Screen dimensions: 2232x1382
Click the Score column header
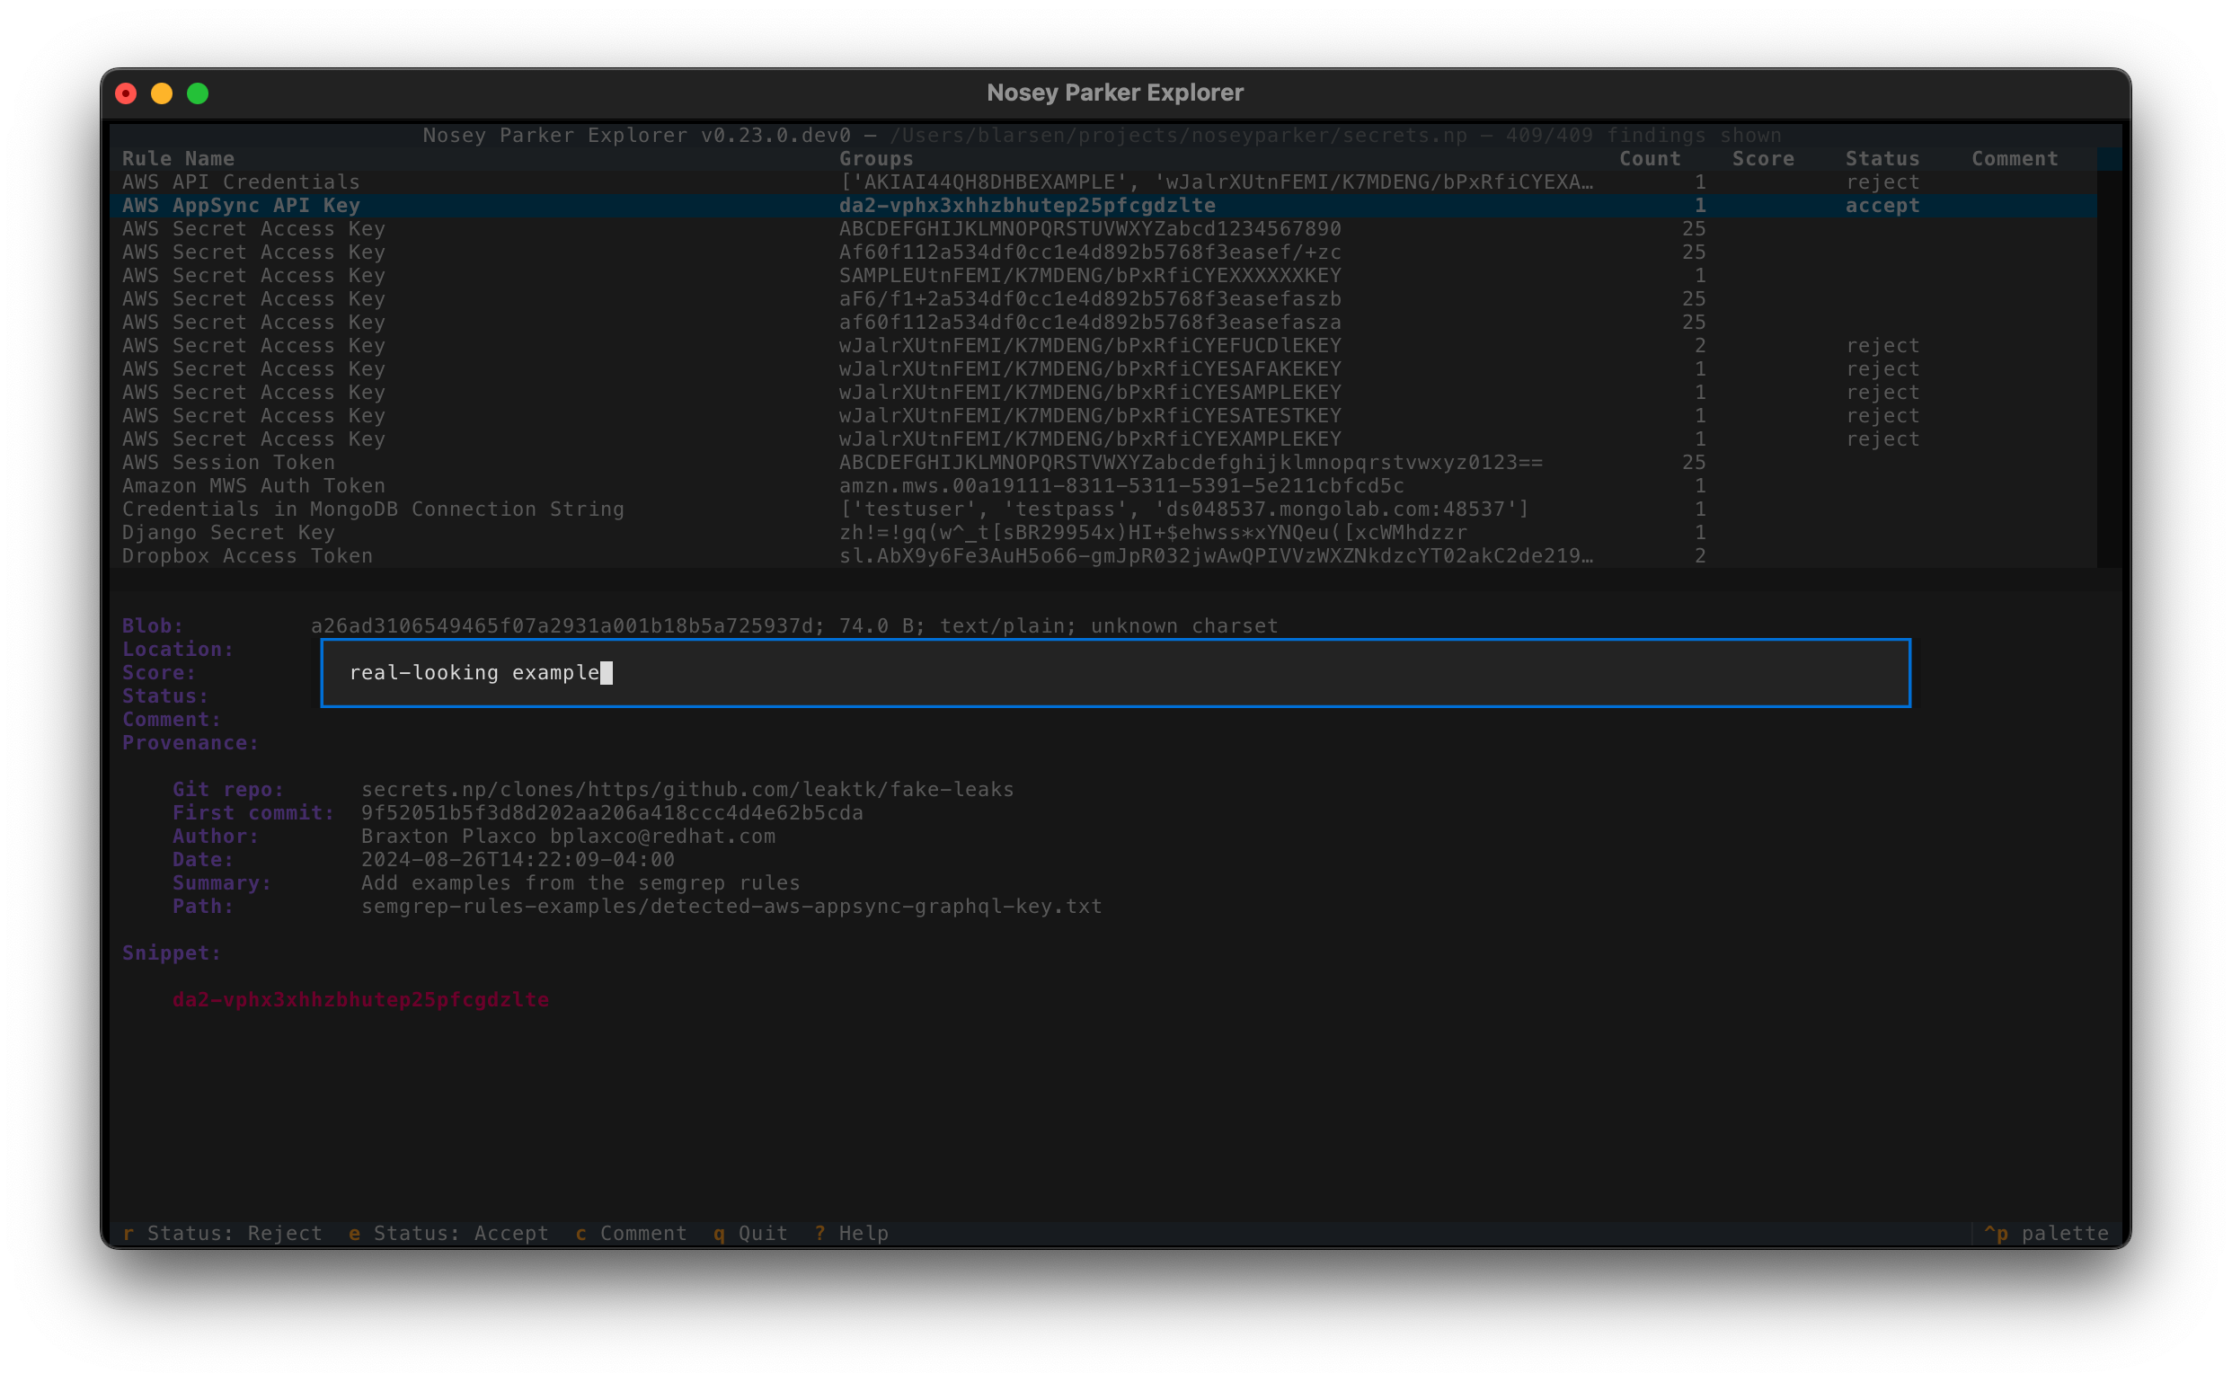coord(1762,159)
